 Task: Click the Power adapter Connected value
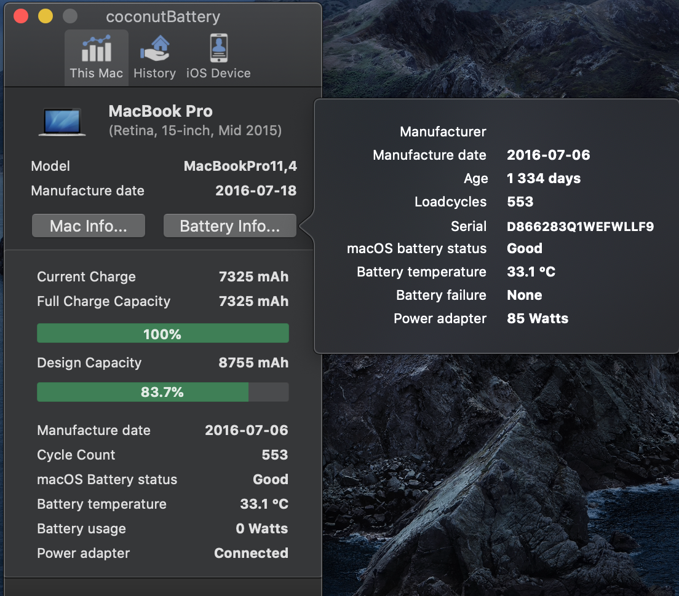click(251, 553)
